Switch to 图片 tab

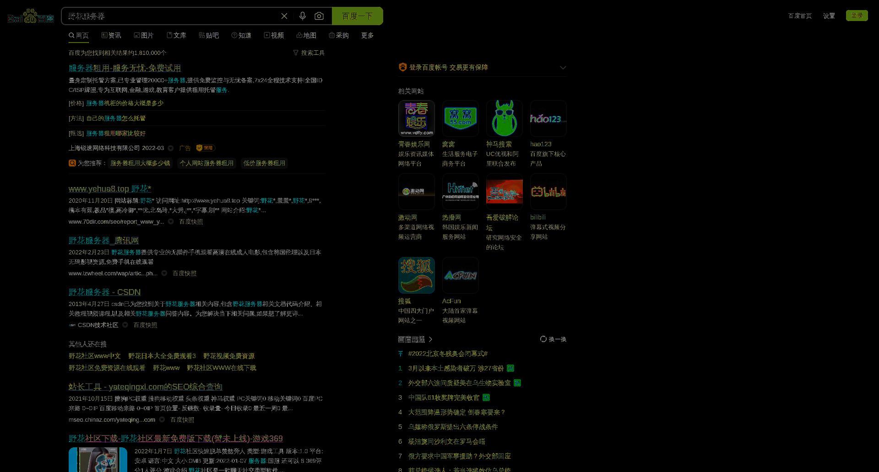click(144, 35)
